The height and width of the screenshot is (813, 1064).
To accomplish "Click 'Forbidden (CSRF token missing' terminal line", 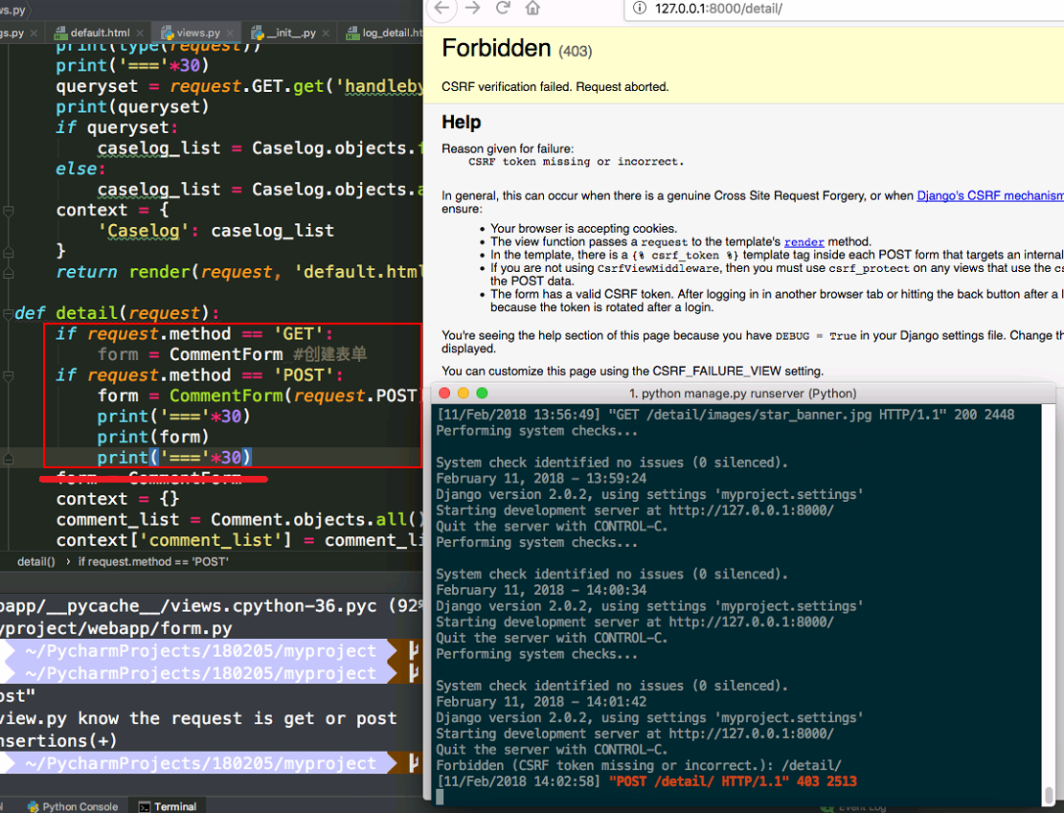I will [639, 765].
